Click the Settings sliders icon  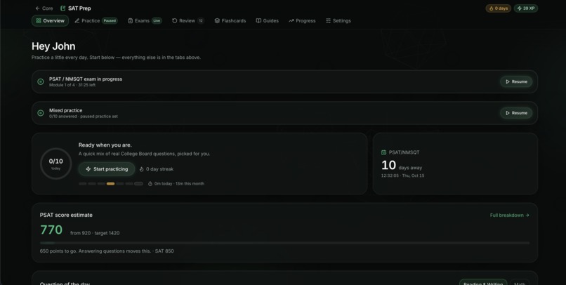tap(328, 20)
